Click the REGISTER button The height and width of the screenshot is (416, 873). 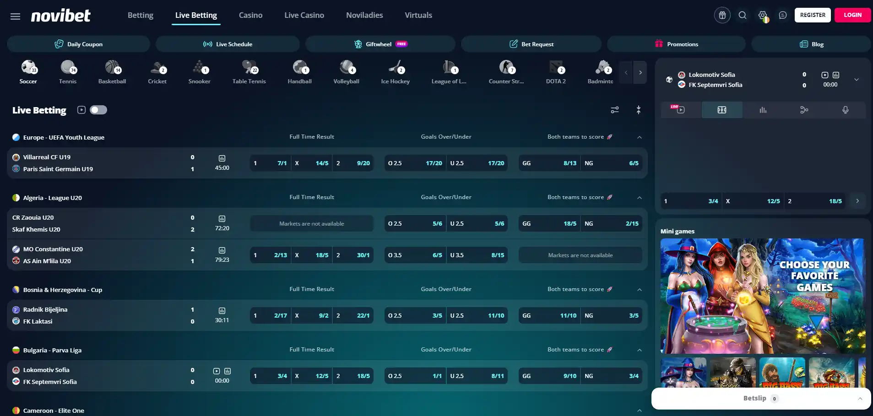(813, 15)
